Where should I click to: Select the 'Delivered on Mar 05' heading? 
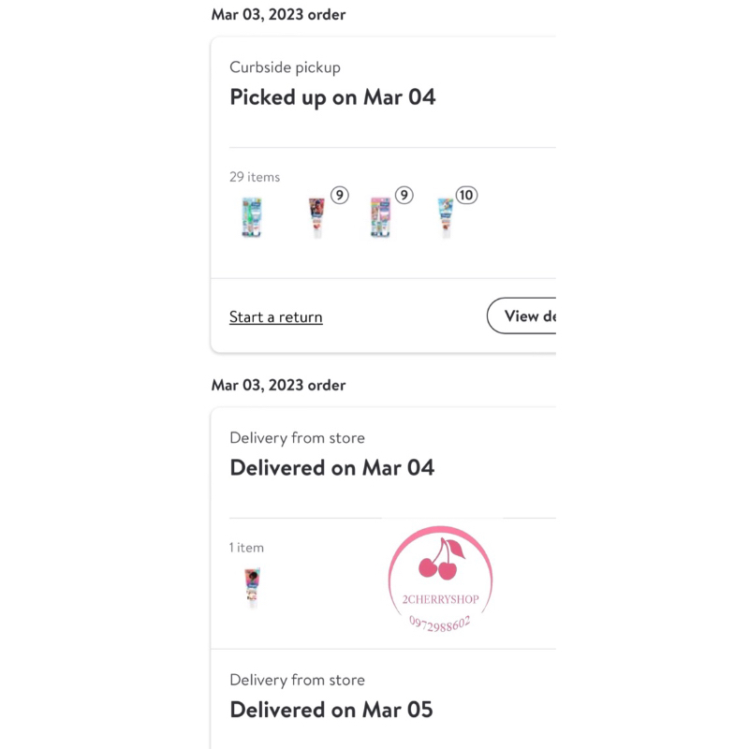coord(331,710)
